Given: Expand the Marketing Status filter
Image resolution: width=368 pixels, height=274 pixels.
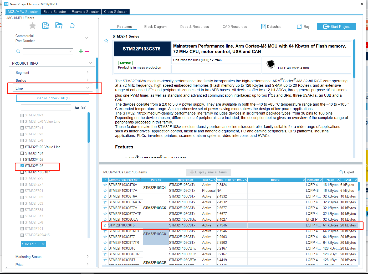Looking at the screenshot, I should (x=88, y=256).
